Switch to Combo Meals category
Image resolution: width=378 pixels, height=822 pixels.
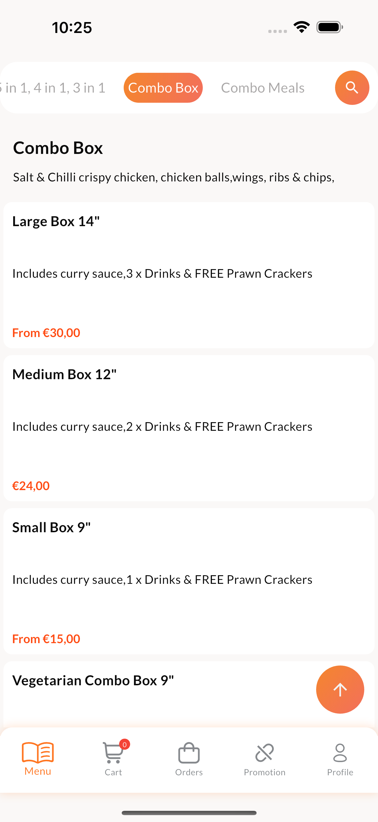point(263,88)
